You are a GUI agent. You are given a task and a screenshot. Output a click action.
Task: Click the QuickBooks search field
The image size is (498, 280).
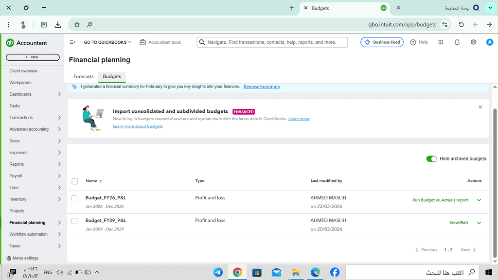[x=272, y=42]
